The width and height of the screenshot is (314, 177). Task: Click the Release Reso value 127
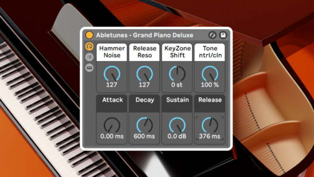click(144, 85)
